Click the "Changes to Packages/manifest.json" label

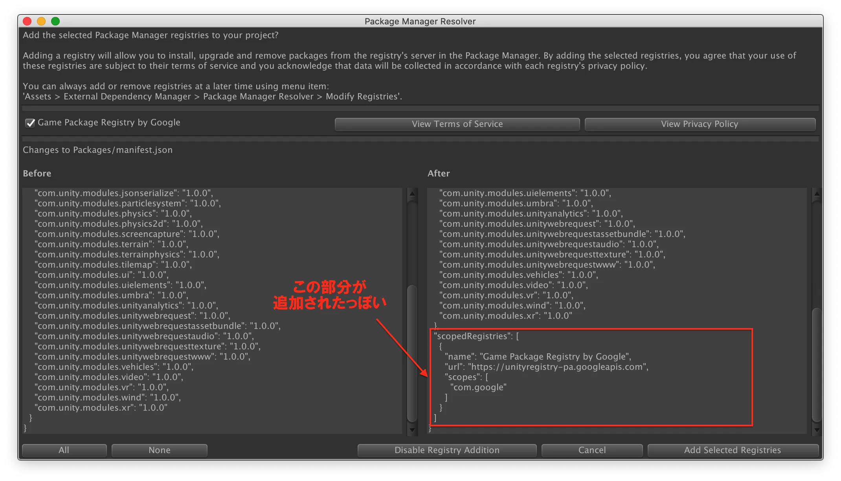(98, 150)
